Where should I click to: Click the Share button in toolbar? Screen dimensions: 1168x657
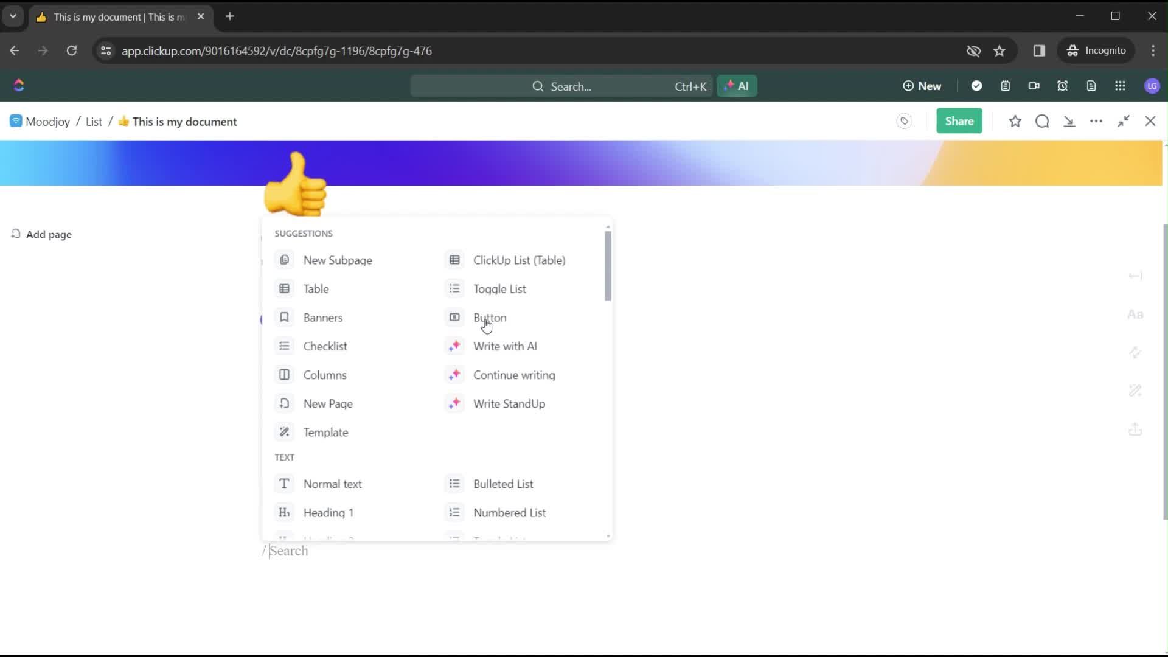(x=959, y=121)
